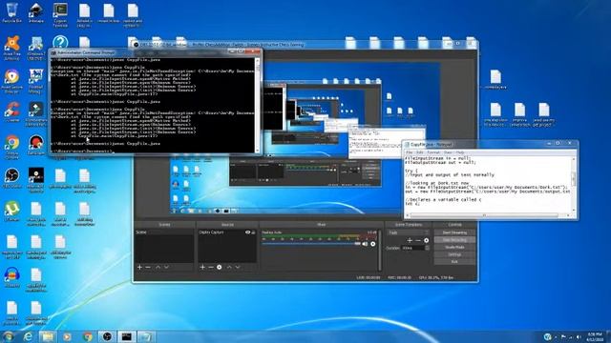Click Stop Recording in OBS Controls
The width and height of the screenshot is (611, 343).
tap(454, 240)
